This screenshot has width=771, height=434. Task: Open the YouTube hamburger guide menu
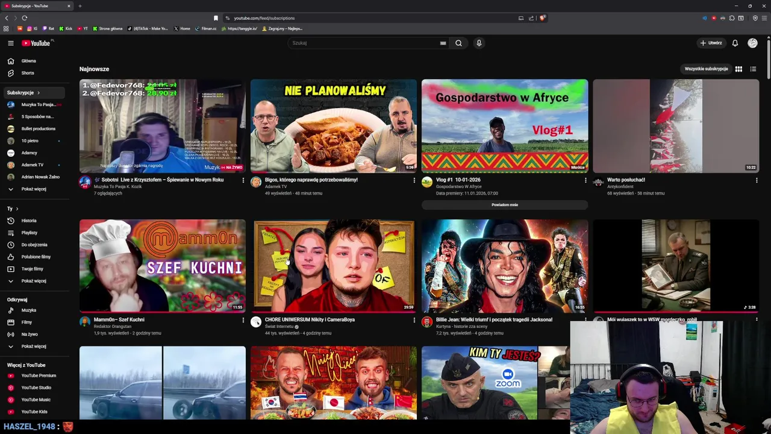pyautogui.click(x=10, y=43)
